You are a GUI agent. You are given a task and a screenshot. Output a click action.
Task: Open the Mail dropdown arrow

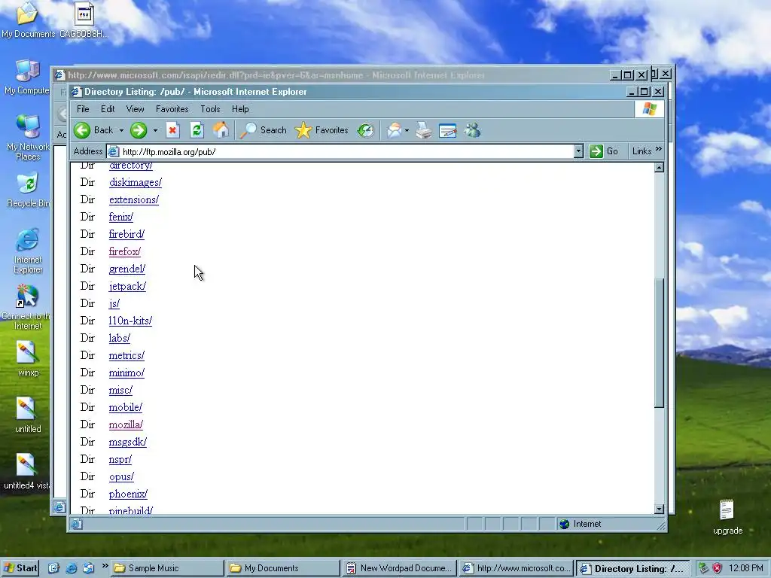(407, 131)
